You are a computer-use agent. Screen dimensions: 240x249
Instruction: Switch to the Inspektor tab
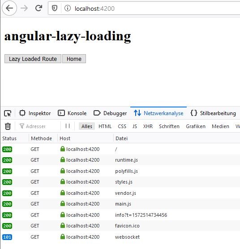pyautogui.click(x=35, y=113)
